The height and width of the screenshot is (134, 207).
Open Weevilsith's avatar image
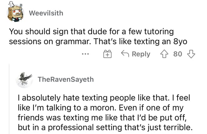pos(16,12)
